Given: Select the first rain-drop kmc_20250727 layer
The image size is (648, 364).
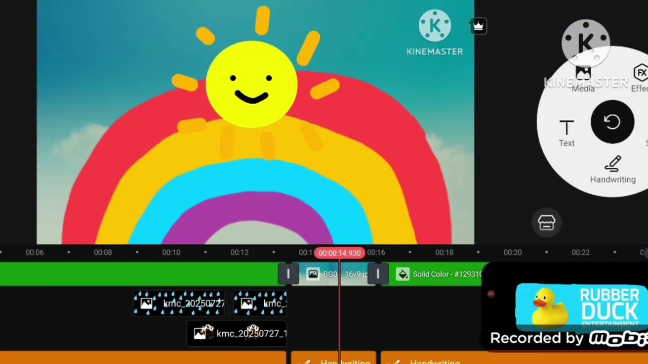Looking at the screenshot, I should 179,303.
